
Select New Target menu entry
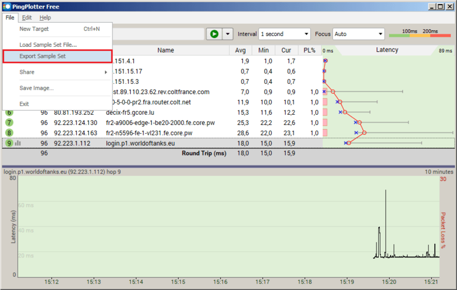[x=34, y=29]
